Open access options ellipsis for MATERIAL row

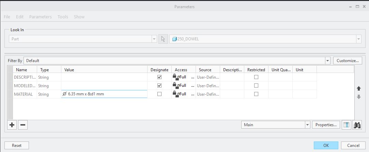click(x=193, y=94)
